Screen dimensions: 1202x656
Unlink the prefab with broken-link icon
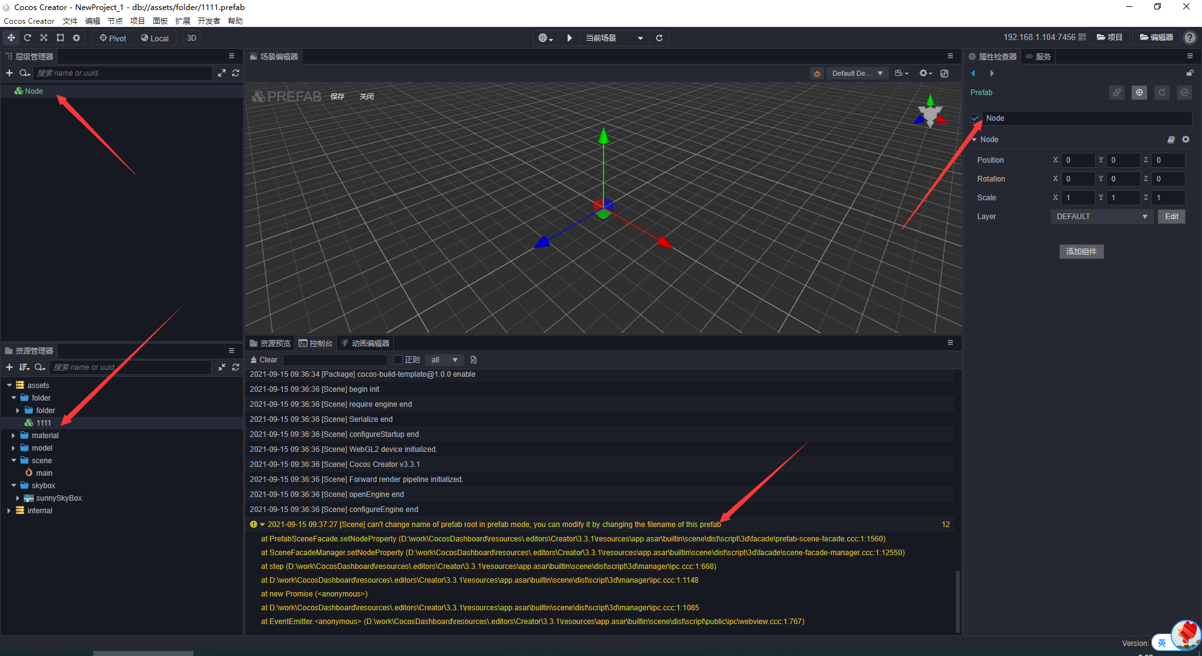click(1117, 93)
